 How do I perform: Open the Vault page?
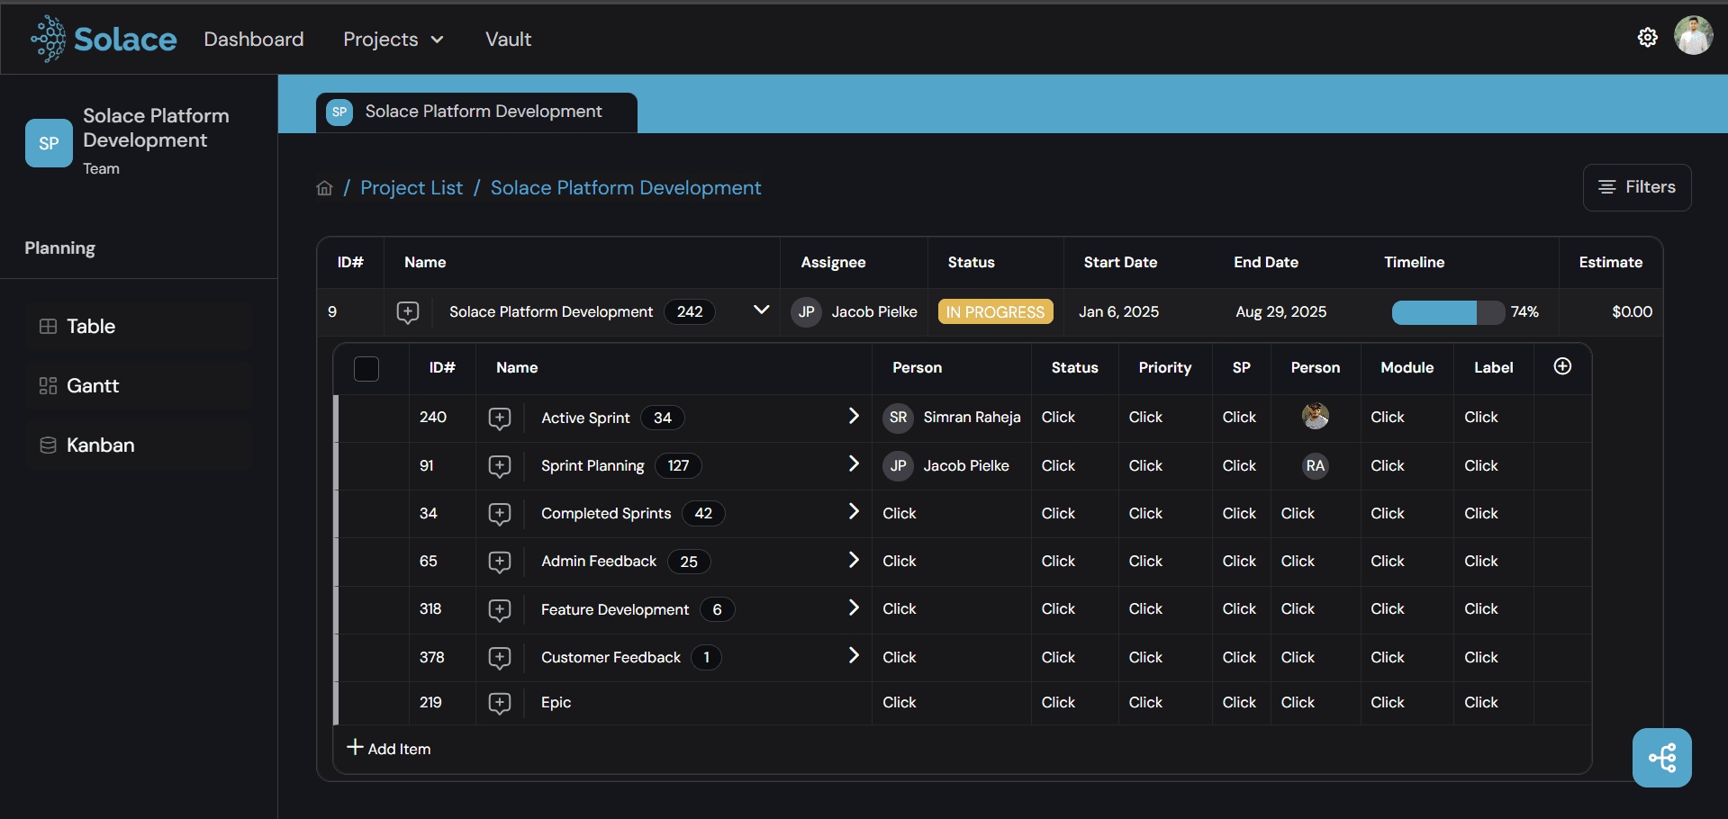click(x=508, y=40)
